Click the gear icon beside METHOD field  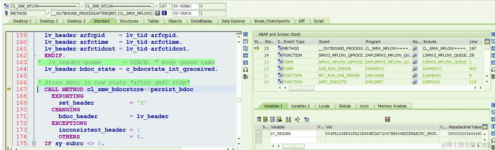6,13
